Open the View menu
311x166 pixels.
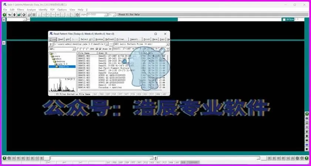(72, 10)
